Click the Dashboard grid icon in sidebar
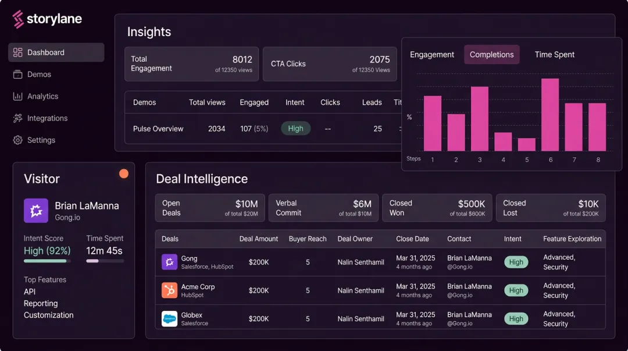The width and height of the screenshot is (628, 351). [17, 52]
